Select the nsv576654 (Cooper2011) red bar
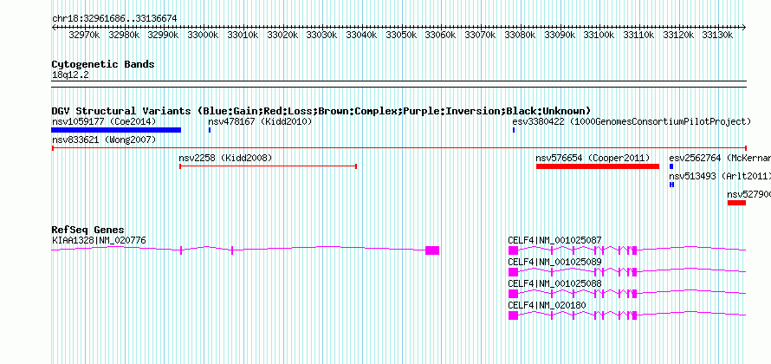The image size is (771, 364). click(x=598, y=166)
